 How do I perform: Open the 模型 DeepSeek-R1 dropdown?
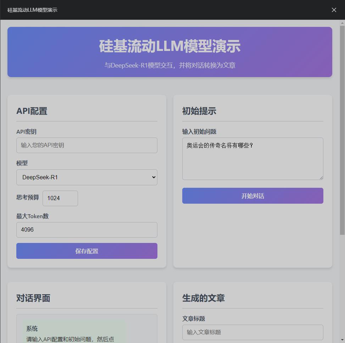tap(87, 177)
